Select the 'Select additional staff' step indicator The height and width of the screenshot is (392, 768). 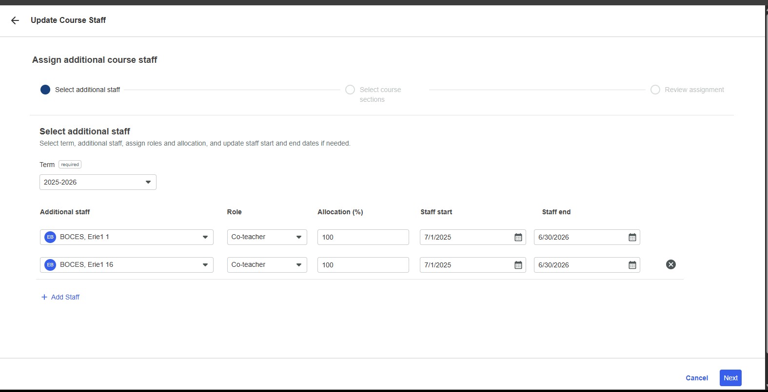click(x=45, y=90)
